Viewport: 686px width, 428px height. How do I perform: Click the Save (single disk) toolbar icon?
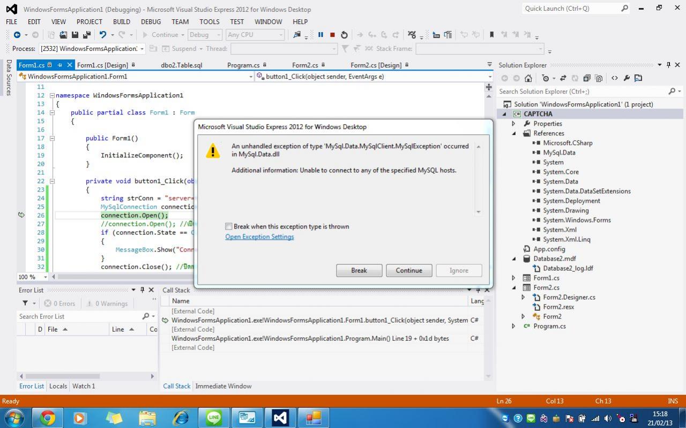[75, 35]
